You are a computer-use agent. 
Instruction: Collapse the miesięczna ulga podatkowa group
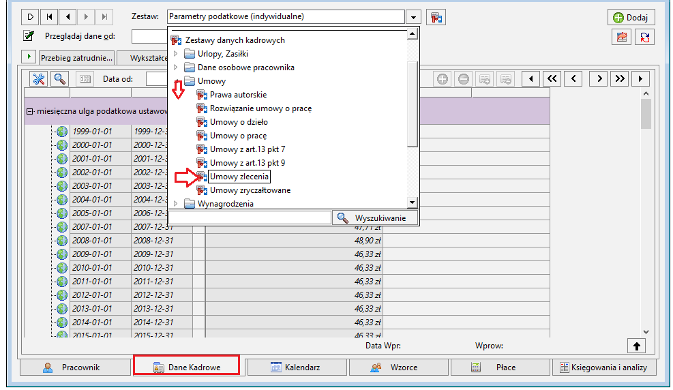click(29, 111)
